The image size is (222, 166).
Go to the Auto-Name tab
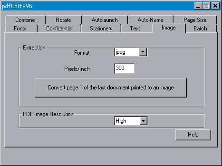tap(151, 20)
